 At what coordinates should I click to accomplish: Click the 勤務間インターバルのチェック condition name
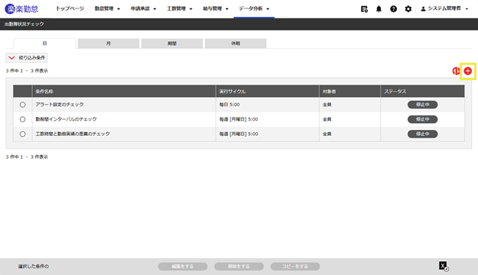tap(66, 119)
